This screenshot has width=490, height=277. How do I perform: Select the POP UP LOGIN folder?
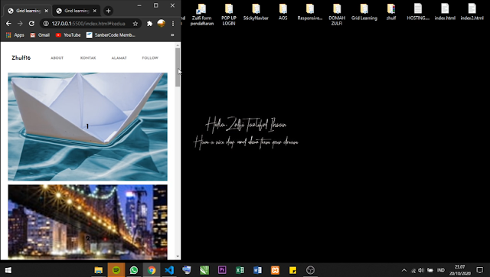(229, 15)
